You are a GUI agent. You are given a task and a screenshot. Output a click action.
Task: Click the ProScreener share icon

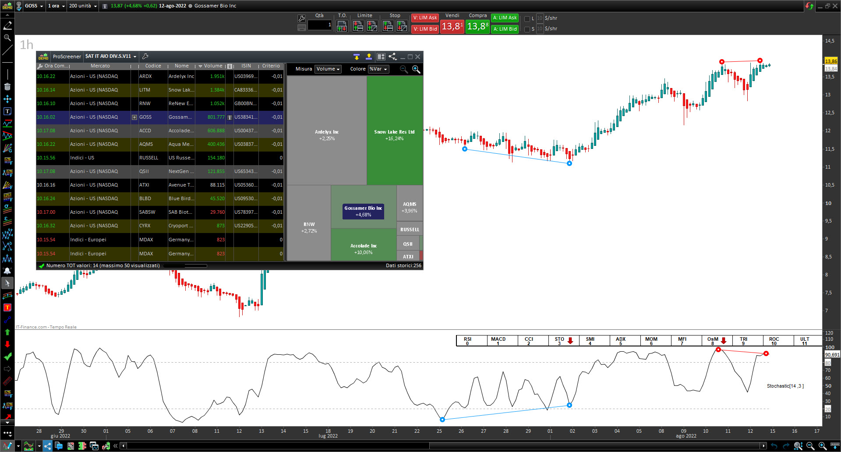392,56
